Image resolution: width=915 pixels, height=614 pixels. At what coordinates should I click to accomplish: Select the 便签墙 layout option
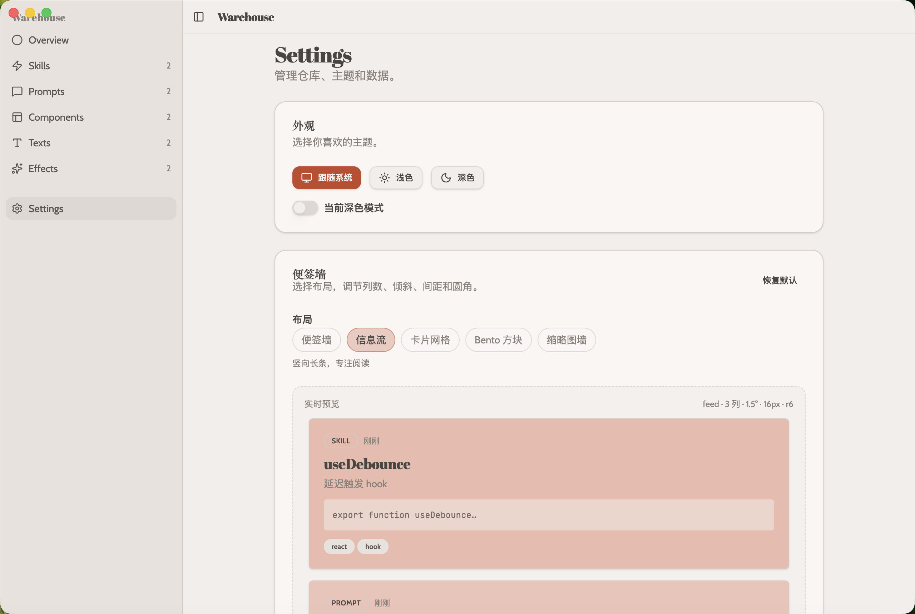point(316,340)
